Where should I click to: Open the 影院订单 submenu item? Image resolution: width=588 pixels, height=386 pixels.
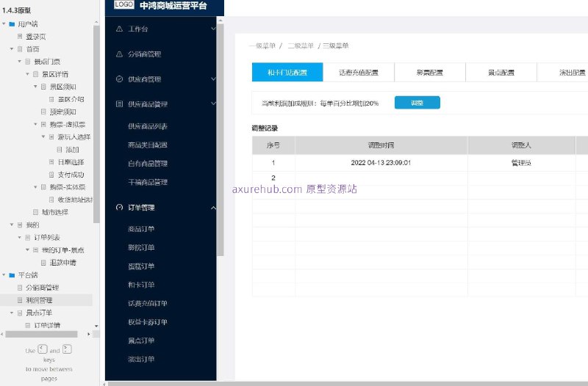coord(141,247)
